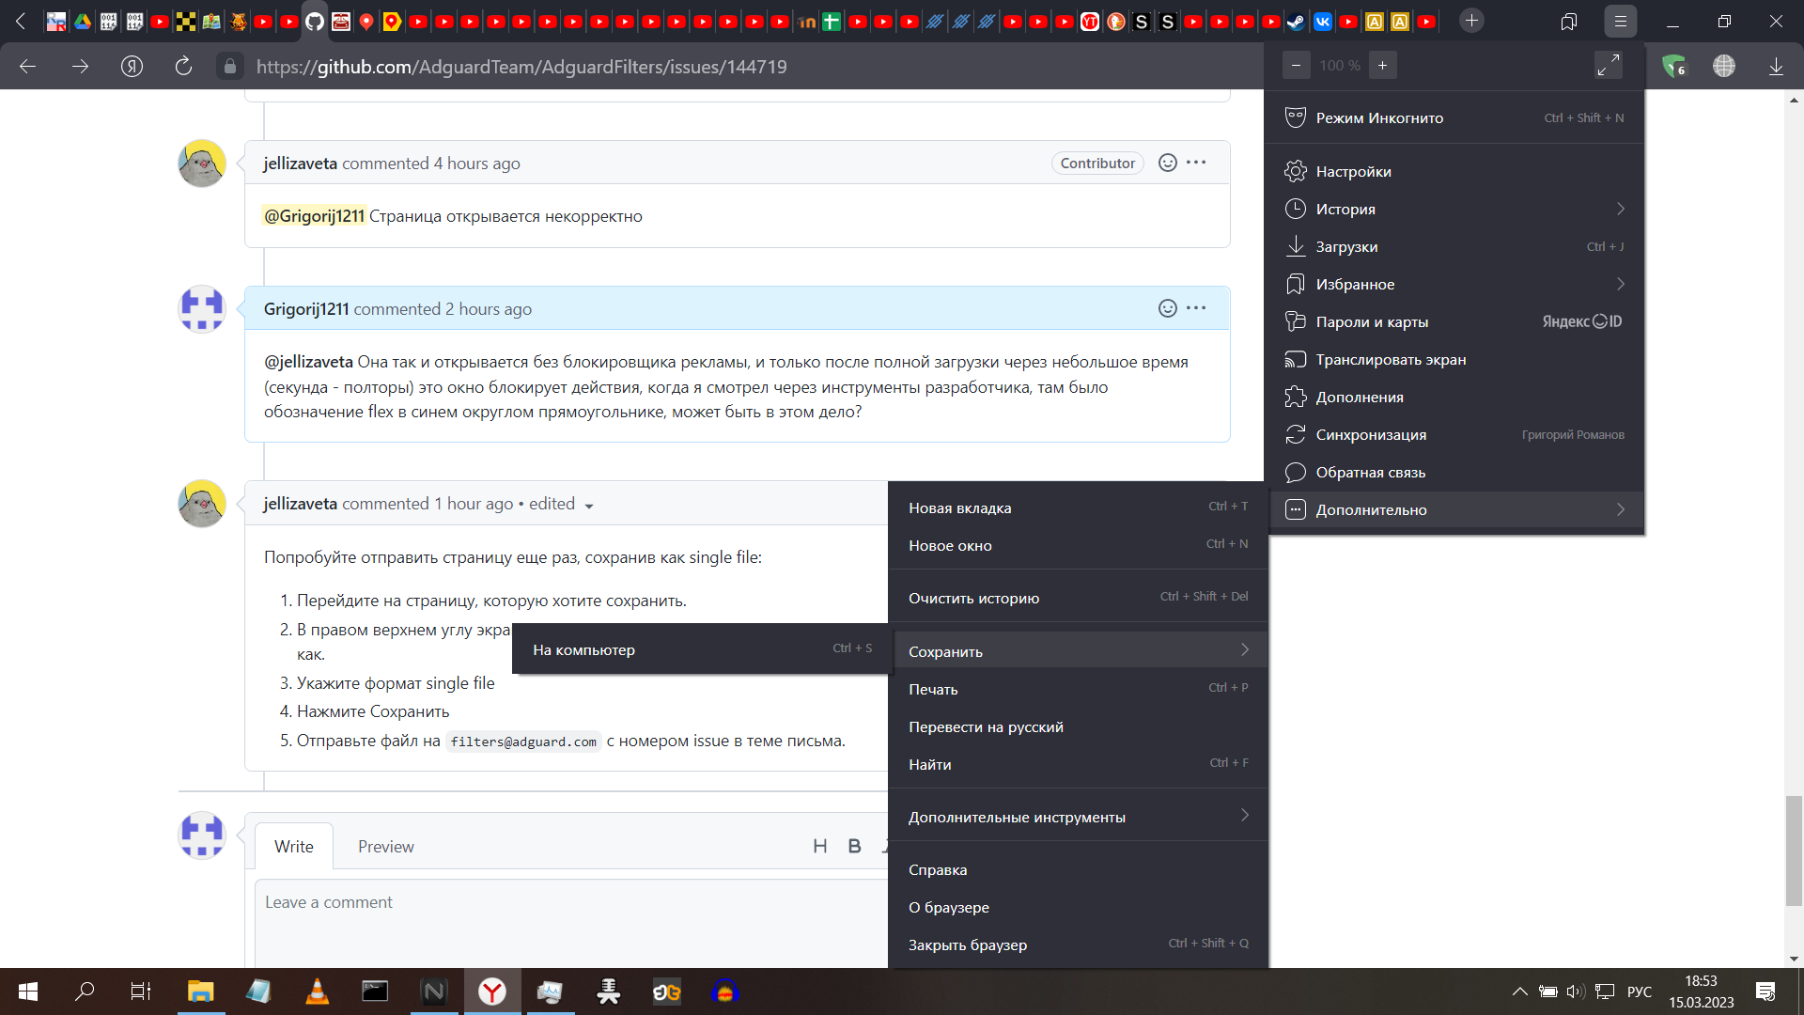The height and width of the screenshot is (1015, 1804).
Task: Click the globe translate icon in toolbar
Action: pos(1724,66)
